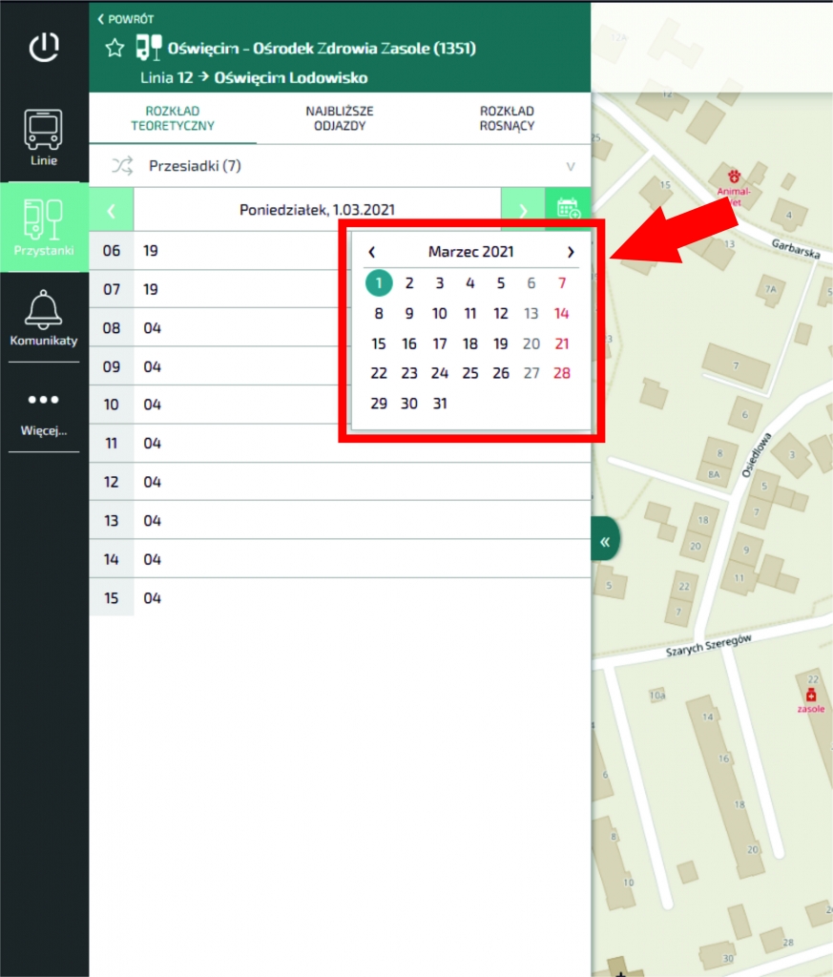
Task: Select March 14 in the calendar
Action: pos(561,313)
